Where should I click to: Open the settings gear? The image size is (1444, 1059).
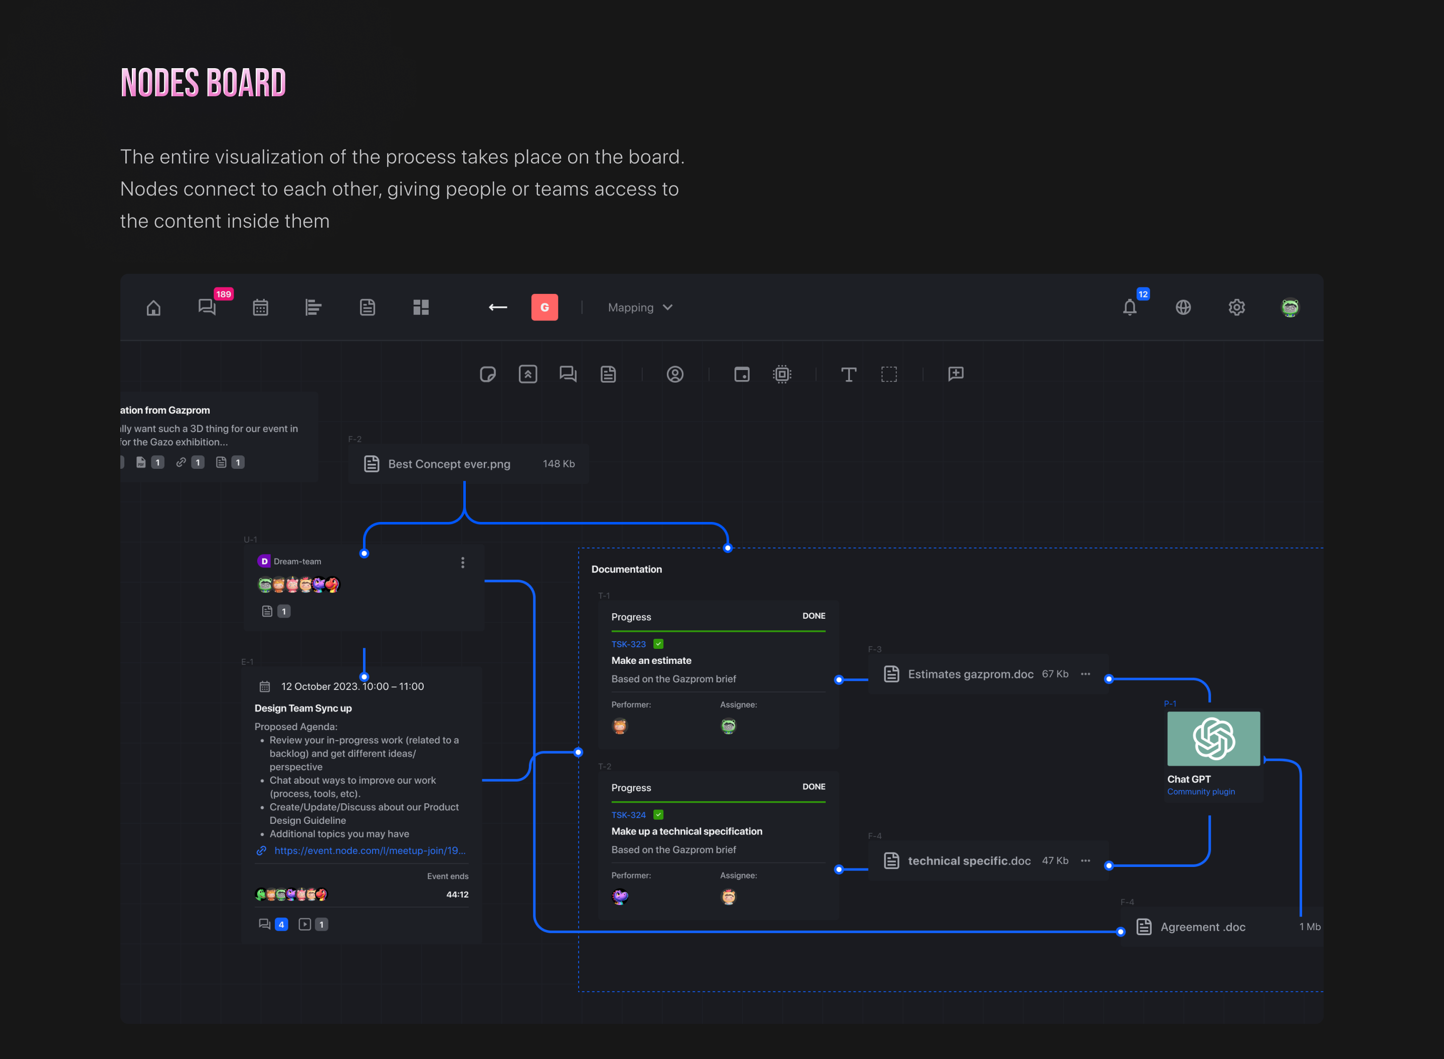coord(1236,308)
